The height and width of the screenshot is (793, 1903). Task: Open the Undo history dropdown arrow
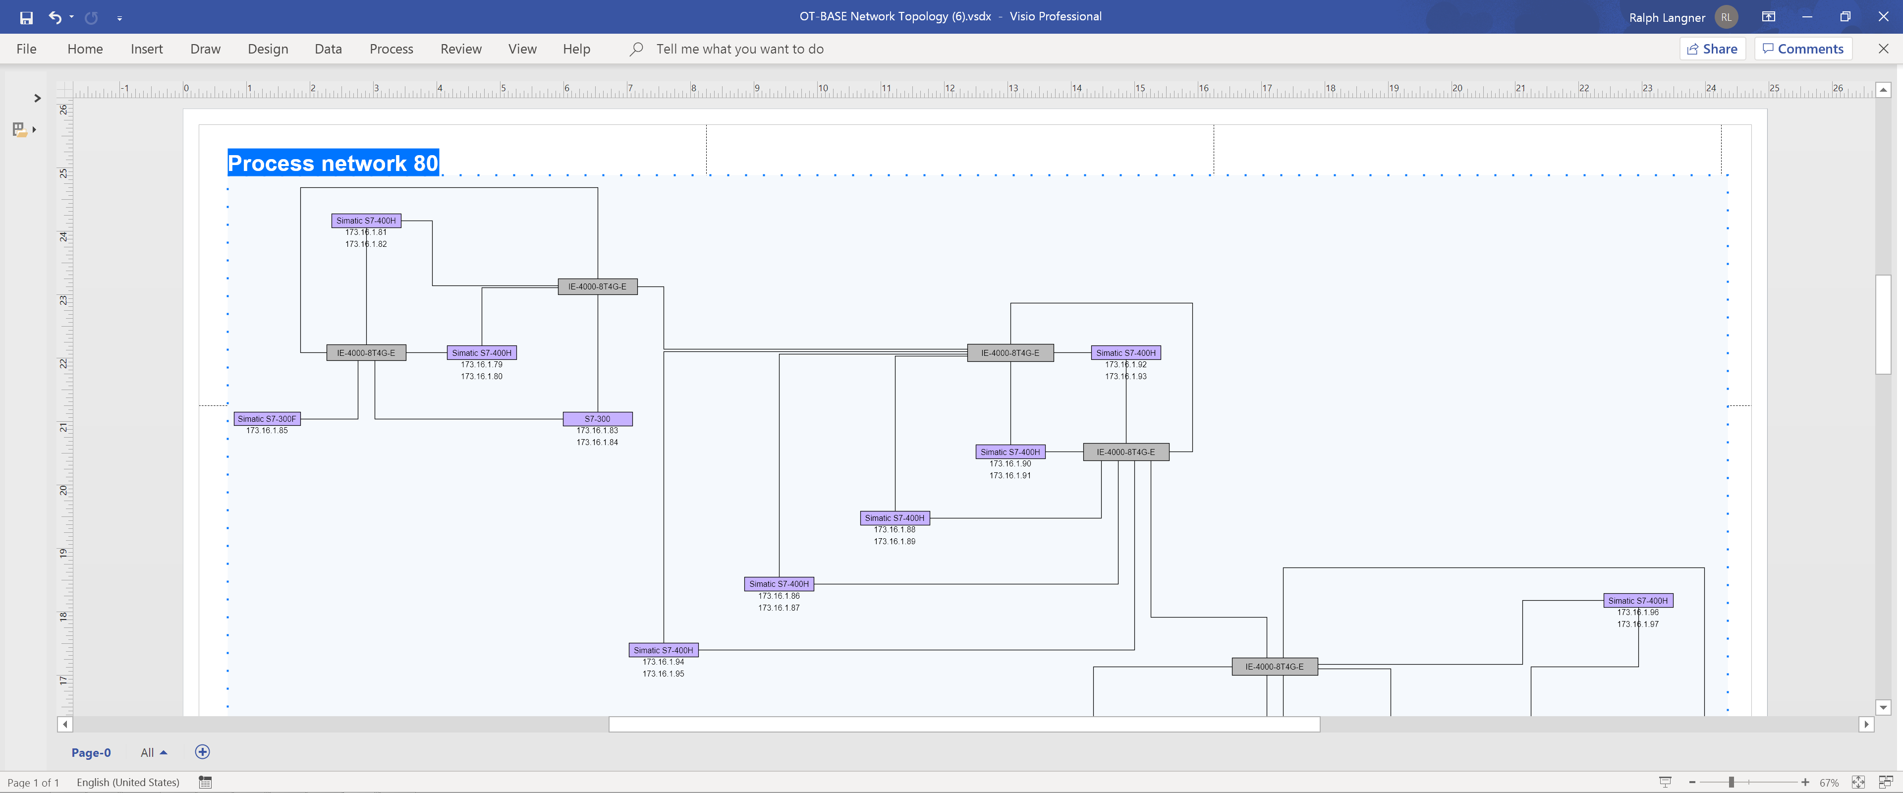tap(72, 17)
